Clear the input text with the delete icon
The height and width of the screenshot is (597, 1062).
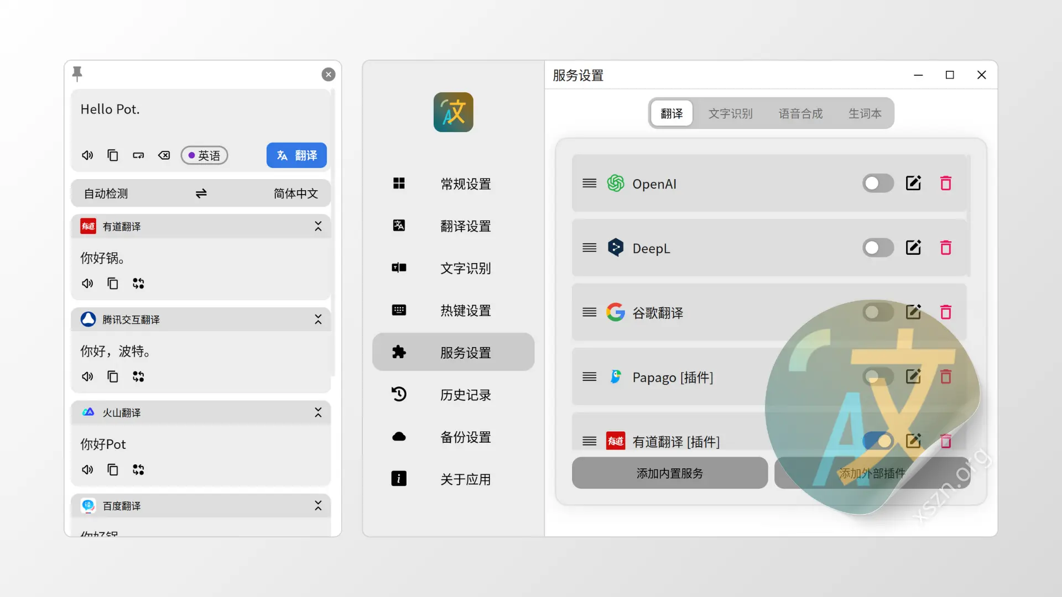pyautogui.click(x=164, y=155)
